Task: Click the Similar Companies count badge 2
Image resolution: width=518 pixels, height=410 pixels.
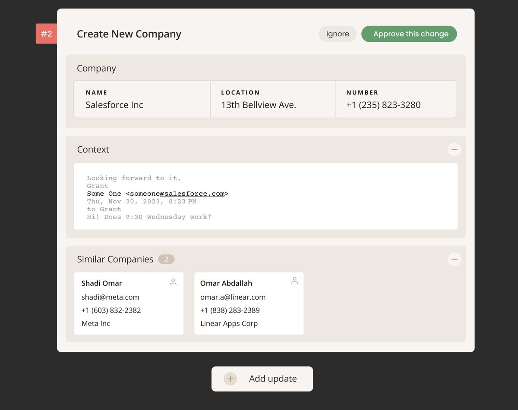Action: [x=166, y=259]
